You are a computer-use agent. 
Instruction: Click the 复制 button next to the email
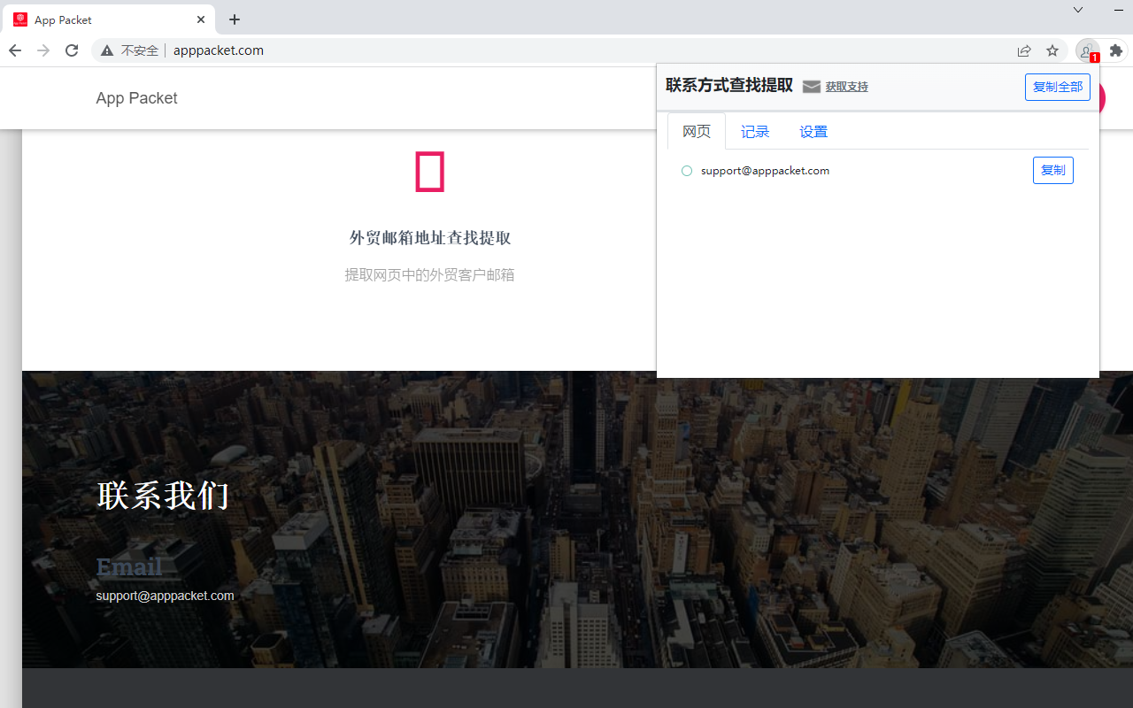tap(1052, 170)
